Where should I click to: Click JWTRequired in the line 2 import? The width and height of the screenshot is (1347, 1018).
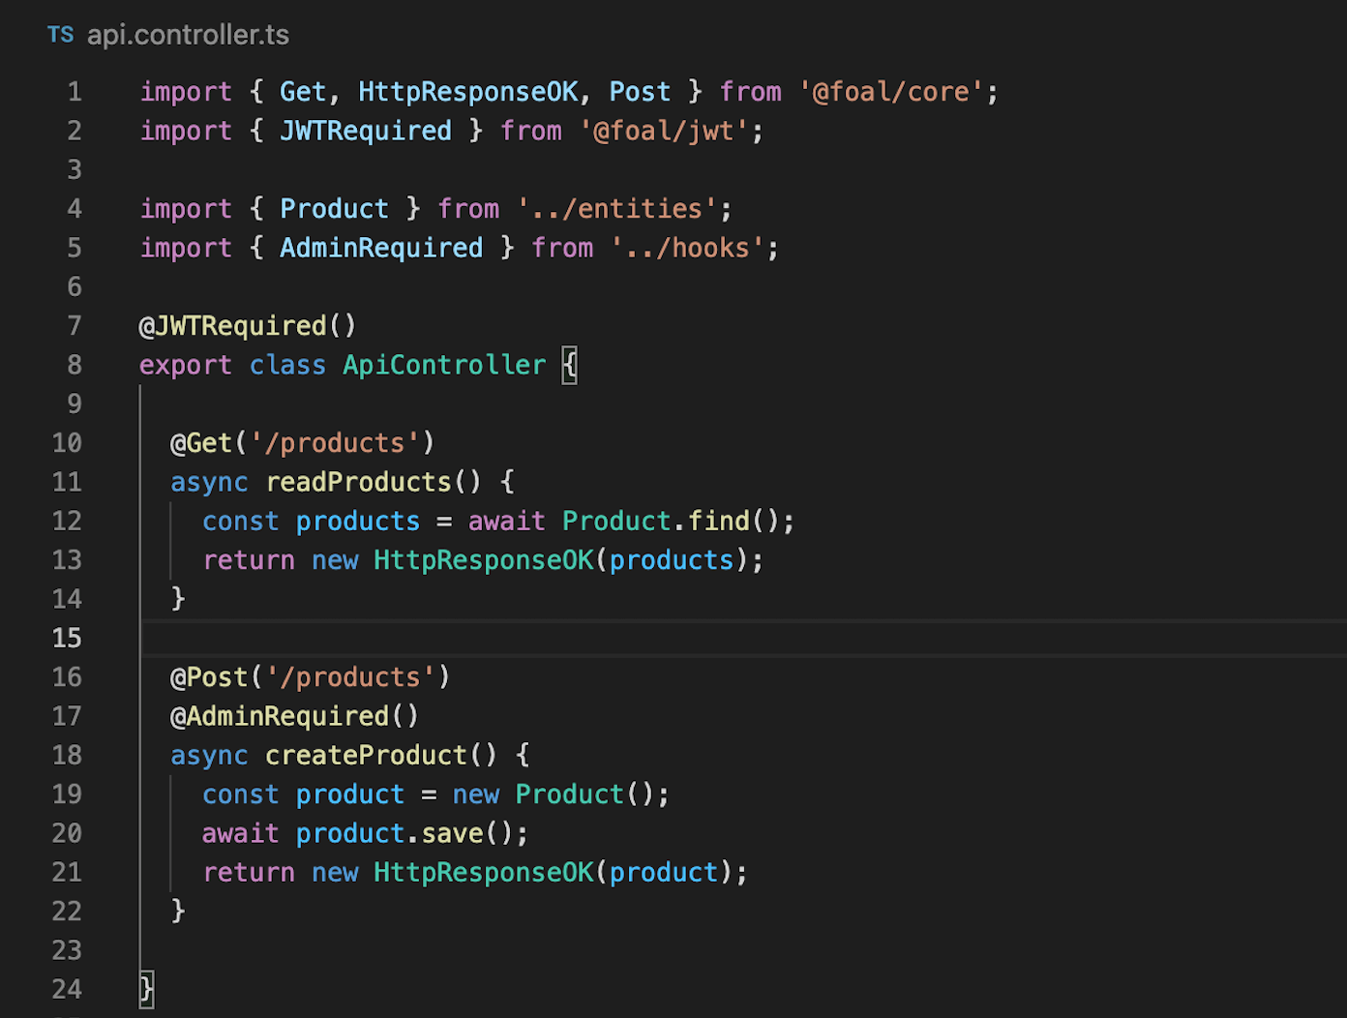coord(366,131)
